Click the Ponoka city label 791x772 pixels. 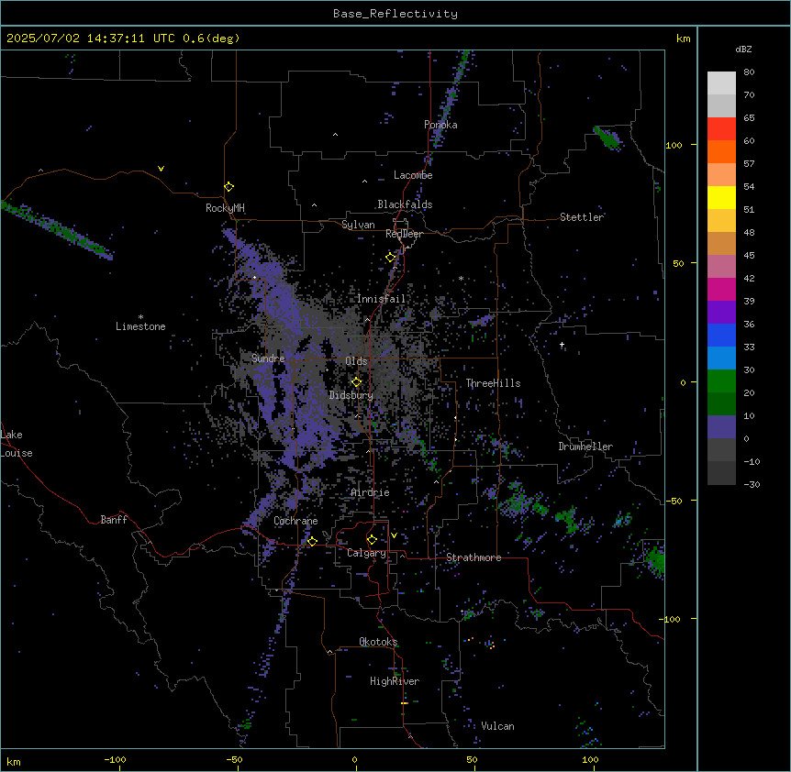coord(440,125)
